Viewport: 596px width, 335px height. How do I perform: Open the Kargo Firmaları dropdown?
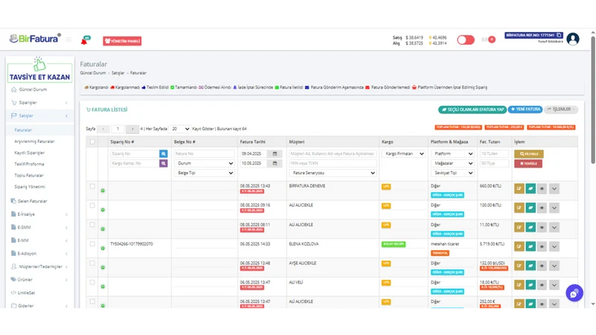(403, 154)
